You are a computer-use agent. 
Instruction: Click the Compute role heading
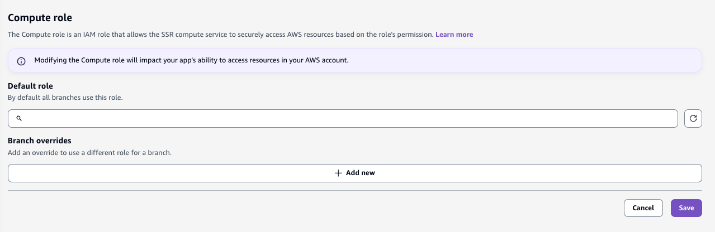[40, 18]
